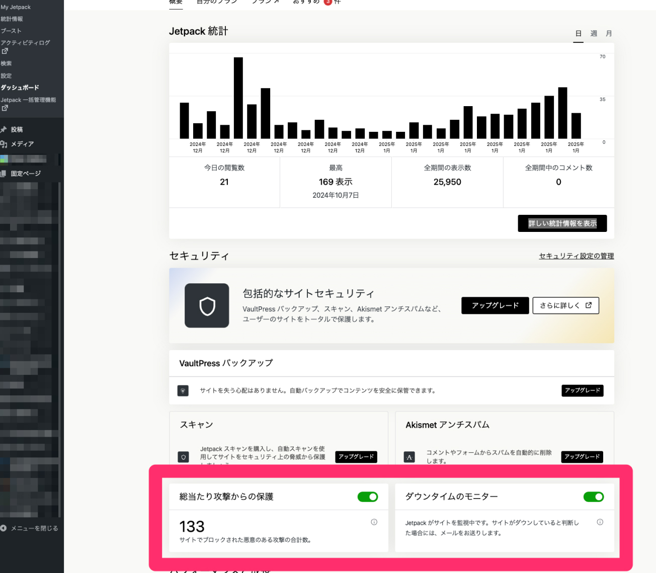This screenshot has height=573, width=656.
Task: Click サイトでブロックされた悪意のある攻撃の合計数 text
Action: tap(245, 540)
